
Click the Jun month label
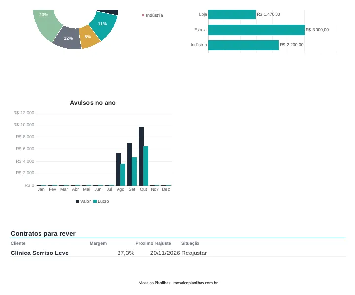[98, 189]
